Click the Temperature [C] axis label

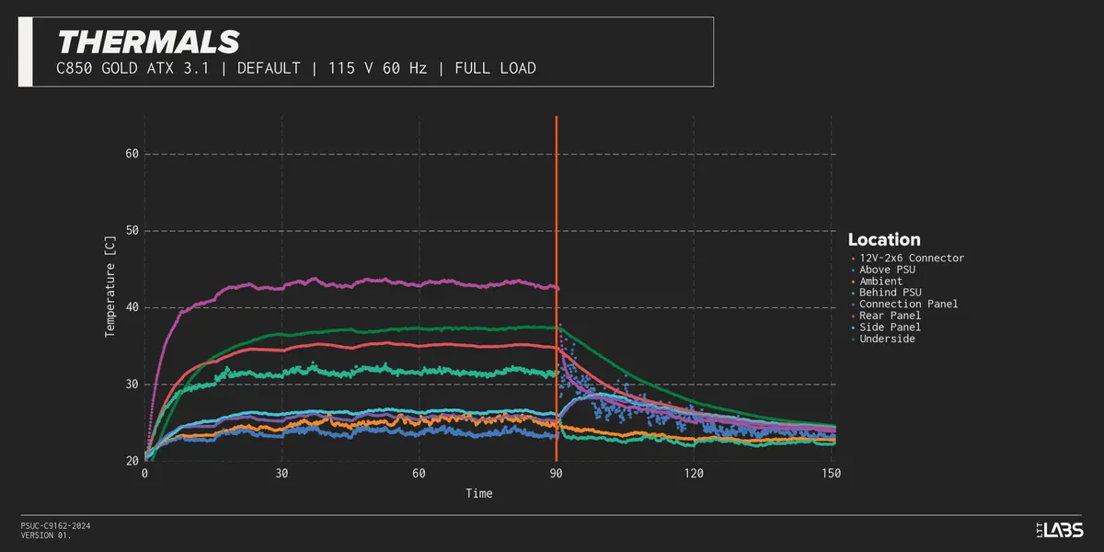coord(110,288)
